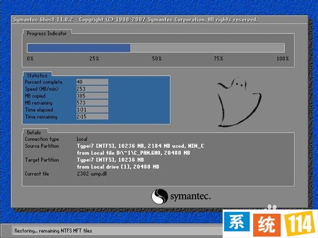Click the 0% progress label
This screenshot has height=238, width=318.
point(30,58)
